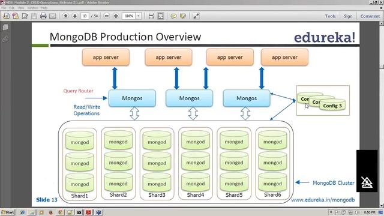Click the scrollbar down arrow
384x216 pixels.
tap(382, 206)
